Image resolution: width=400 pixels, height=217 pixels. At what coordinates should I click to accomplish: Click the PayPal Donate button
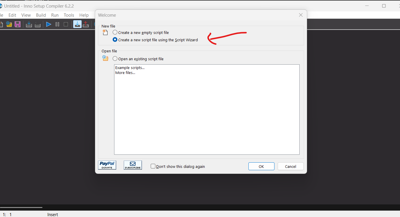tap(107, 165)
